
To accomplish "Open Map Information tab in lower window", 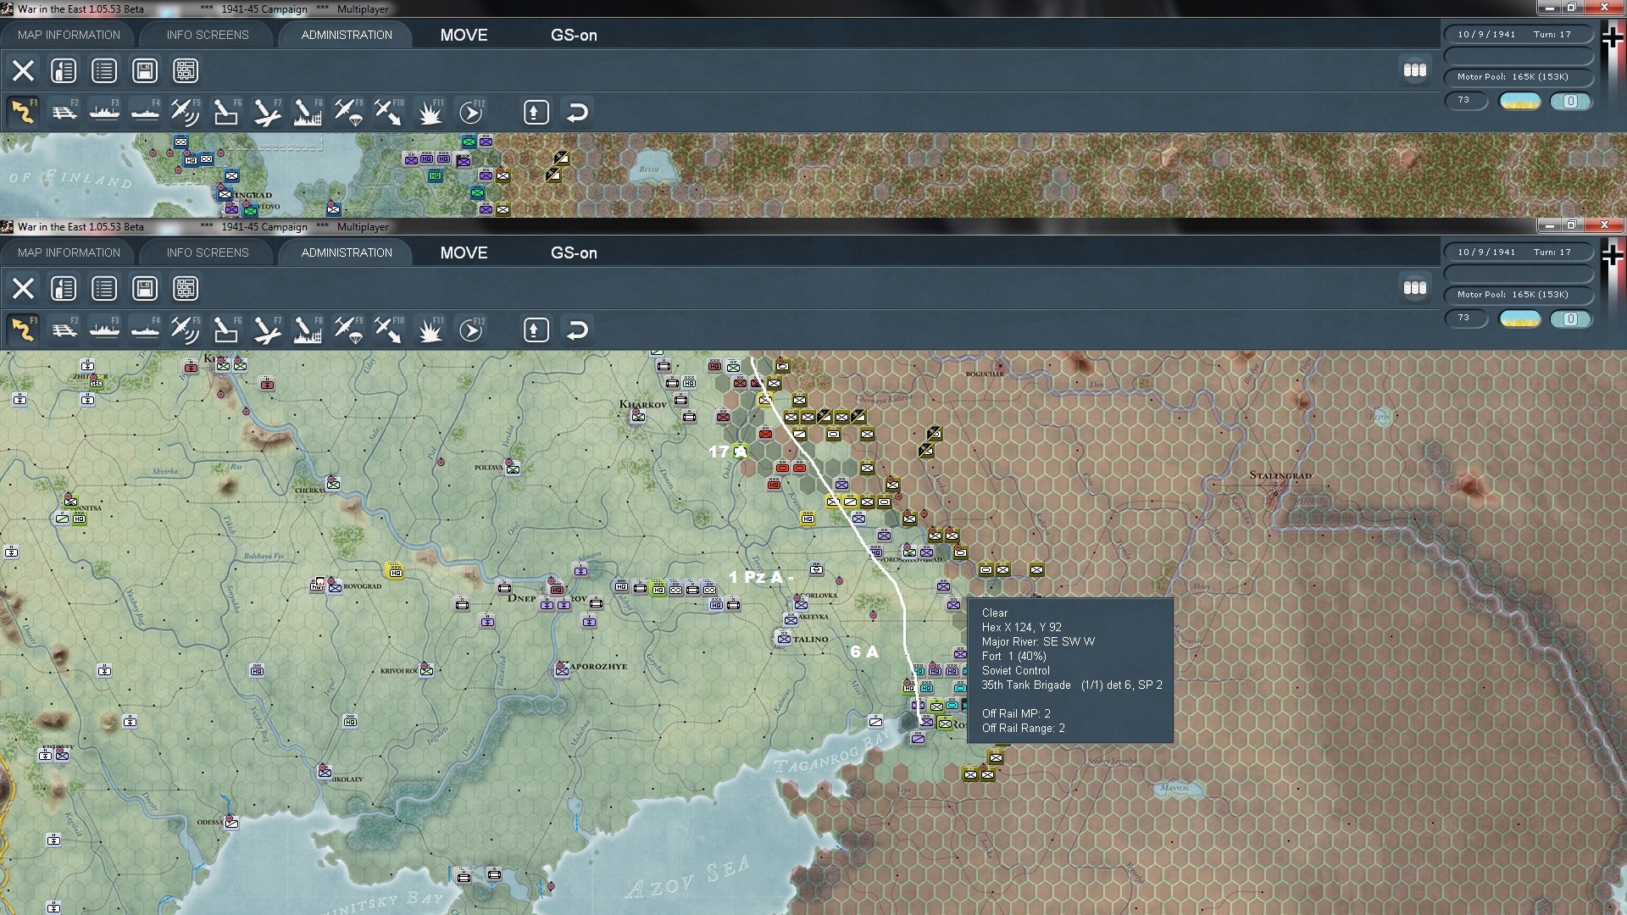I will click(69, 252).
